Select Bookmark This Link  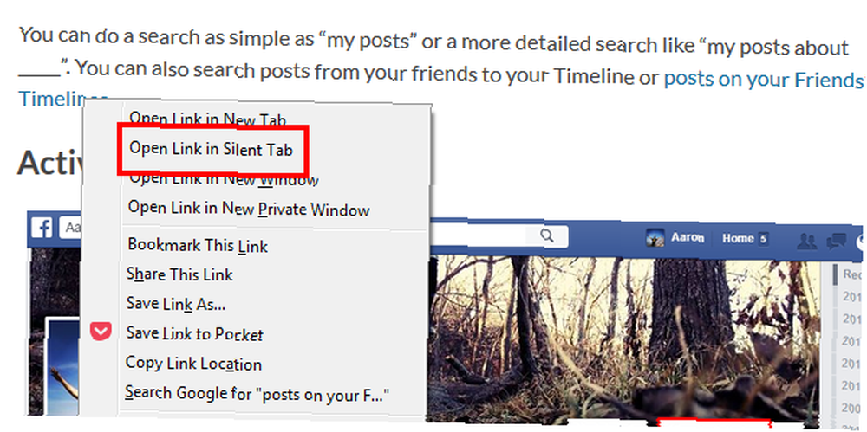pyautogui.click(x=198, y=245)
